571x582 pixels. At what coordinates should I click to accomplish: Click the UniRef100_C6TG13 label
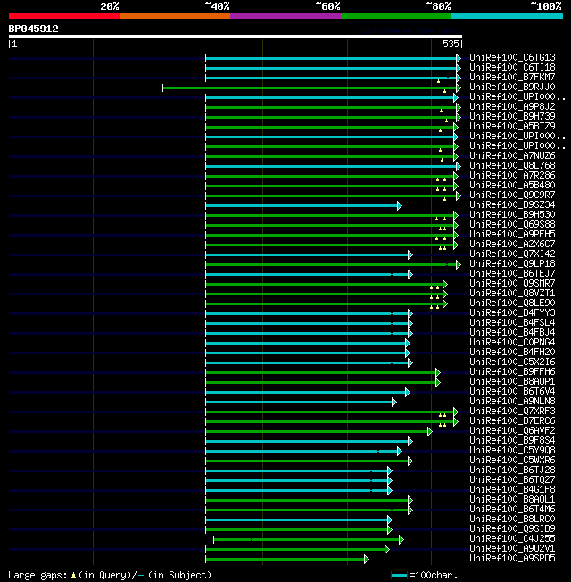pyautogui.click(x=512, y=57)
